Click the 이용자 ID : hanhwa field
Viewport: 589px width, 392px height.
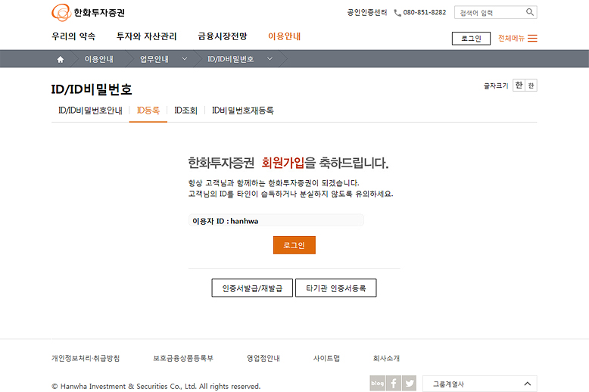coord(276,220)
